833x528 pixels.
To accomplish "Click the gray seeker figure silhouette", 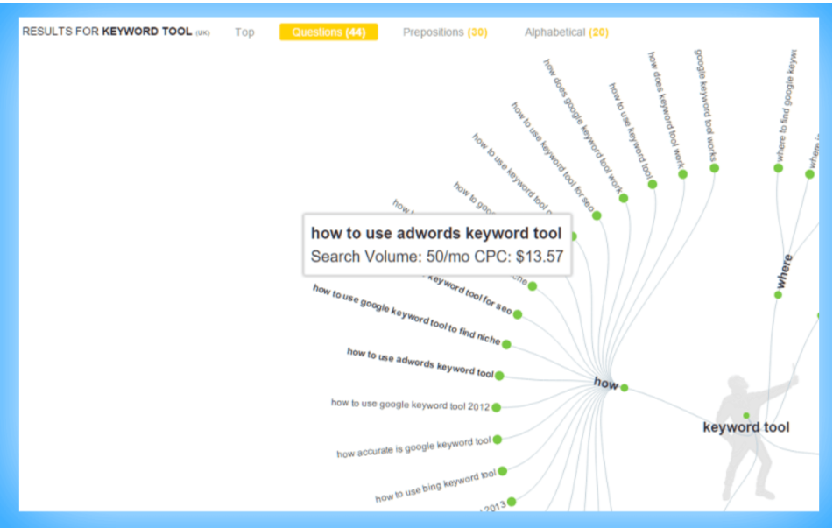I will click(757, 433).
